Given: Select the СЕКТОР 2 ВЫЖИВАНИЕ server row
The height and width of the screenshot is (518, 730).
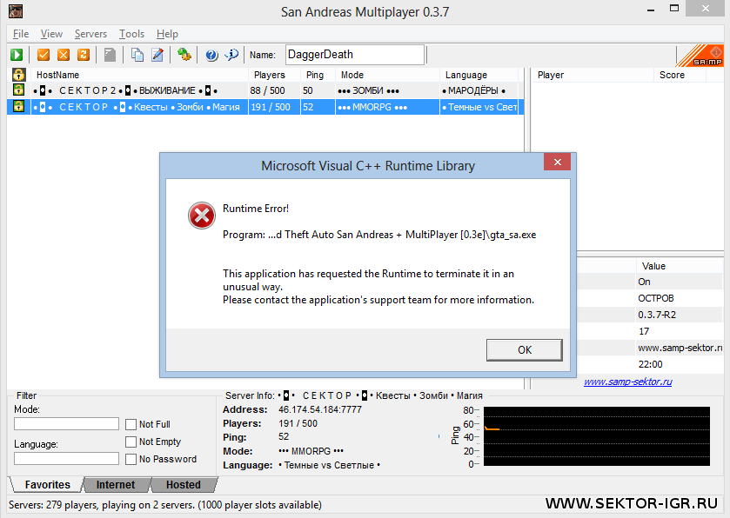Looking at the screenshot, I should [265, 90].
